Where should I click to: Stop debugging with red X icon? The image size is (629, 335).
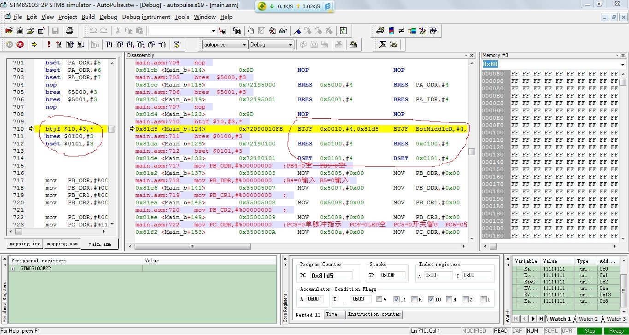[20, 45]
